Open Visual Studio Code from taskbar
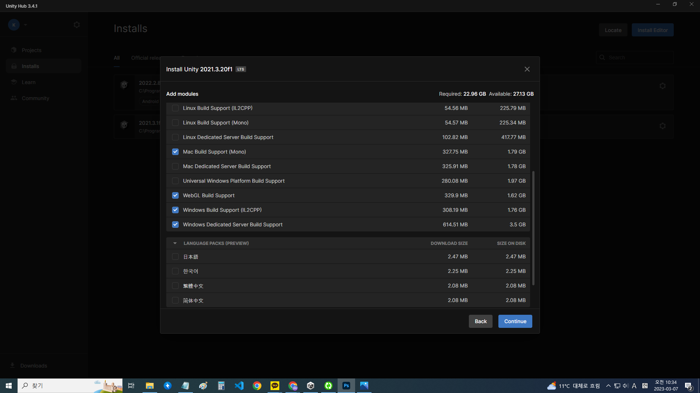Image resolution: width=700 pixels, height=393 pixels. click(239, 386)
